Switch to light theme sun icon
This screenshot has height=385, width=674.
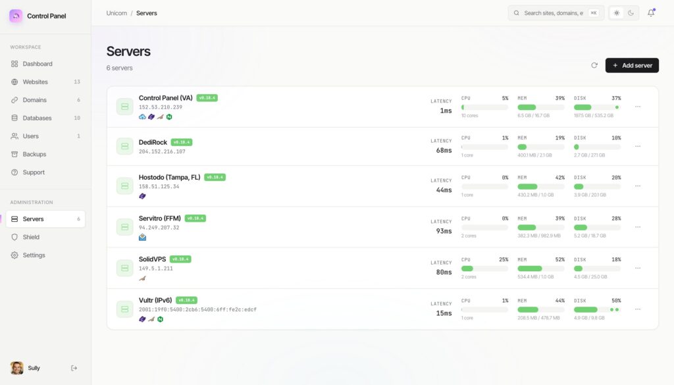point(617,13)
